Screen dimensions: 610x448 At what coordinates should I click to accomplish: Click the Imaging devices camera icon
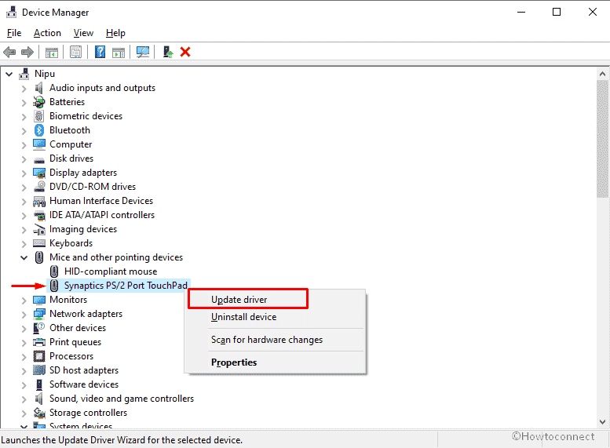pyautogui.click(x=39, y=229)
